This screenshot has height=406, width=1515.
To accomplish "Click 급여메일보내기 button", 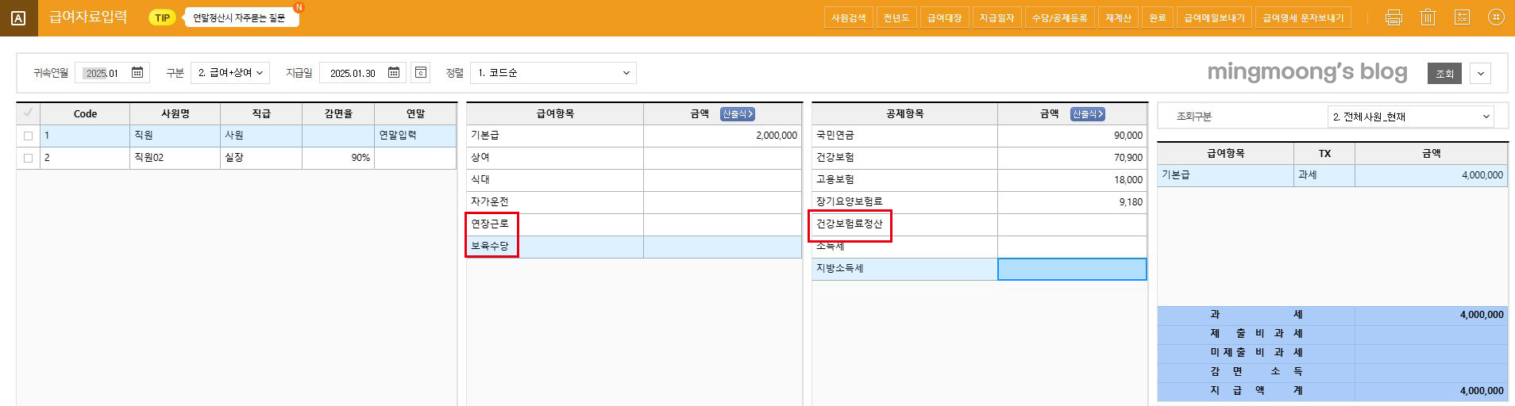I will (1214, 17).
